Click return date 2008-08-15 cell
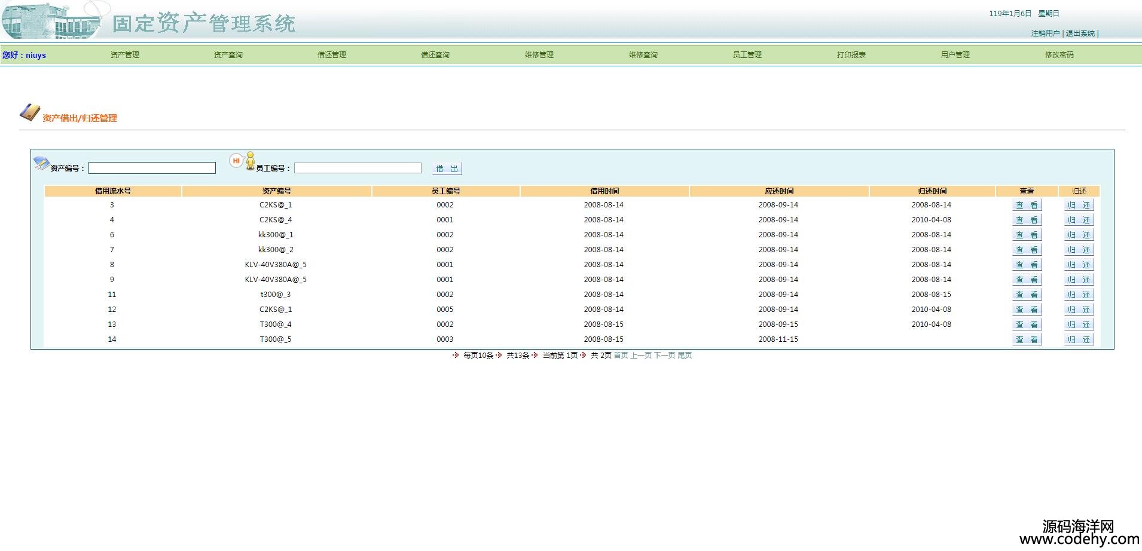The image size is (1142, 551). pyautogui.click(x=931, y=295)
